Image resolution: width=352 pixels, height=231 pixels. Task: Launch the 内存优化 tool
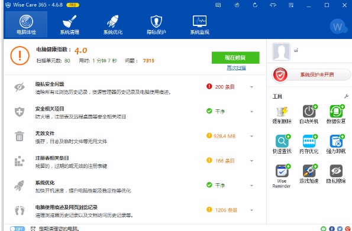coord(309,144)
